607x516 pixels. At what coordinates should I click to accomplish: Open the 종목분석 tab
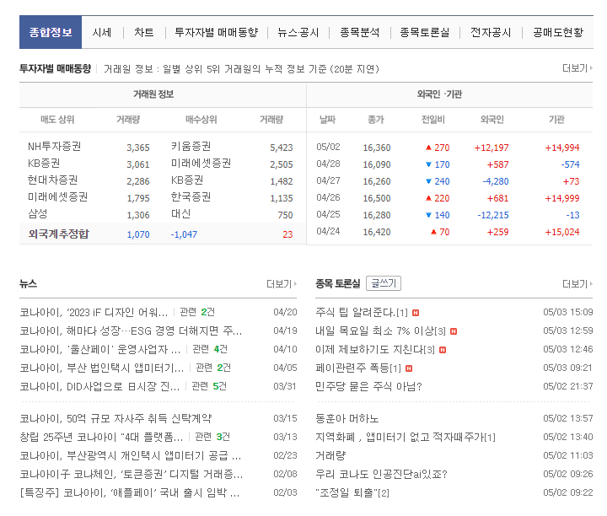[360, 33]
